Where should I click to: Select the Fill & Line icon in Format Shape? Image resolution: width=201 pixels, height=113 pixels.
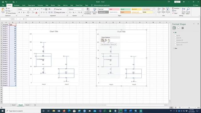[x=174, y=28]
